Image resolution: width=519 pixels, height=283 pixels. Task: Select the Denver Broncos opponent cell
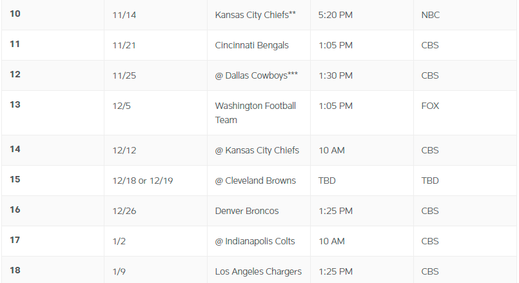pyautogui.click(x=248, y=211)
